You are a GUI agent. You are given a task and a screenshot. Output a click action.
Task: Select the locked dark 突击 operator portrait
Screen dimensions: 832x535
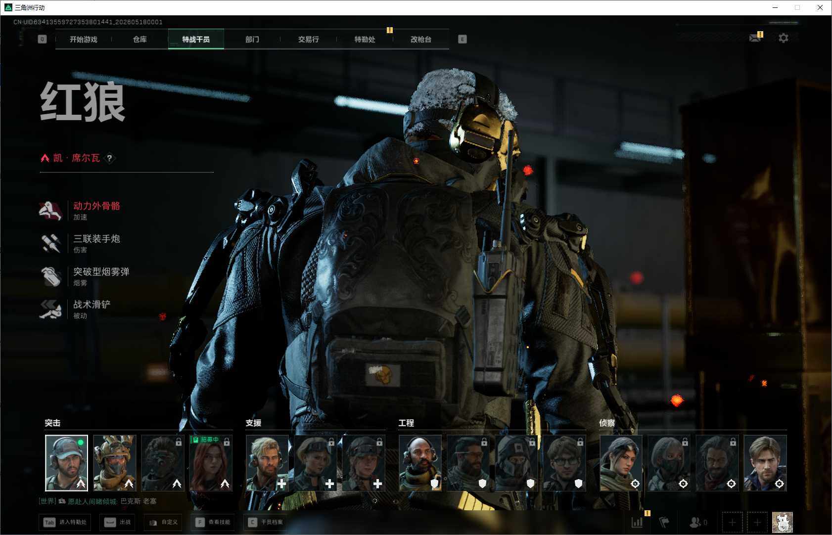click(162, 463)
